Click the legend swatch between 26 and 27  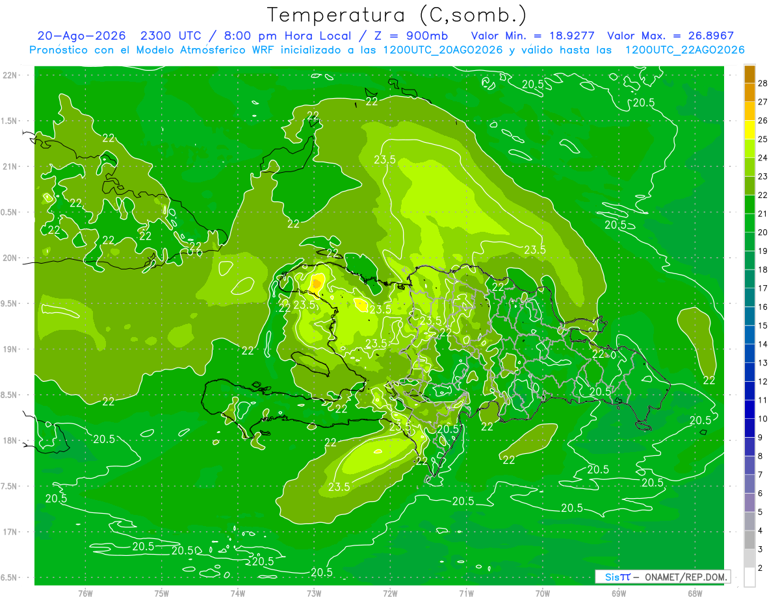749,111
